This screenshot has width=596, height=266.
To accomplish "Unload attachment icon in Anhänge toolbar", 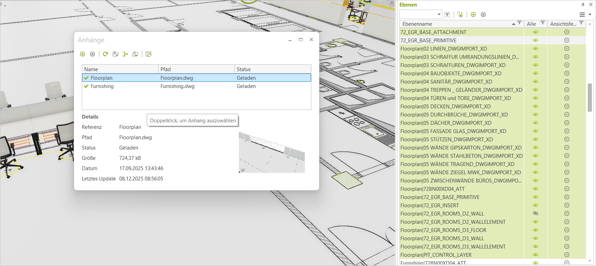I will (x=115, y=54).
